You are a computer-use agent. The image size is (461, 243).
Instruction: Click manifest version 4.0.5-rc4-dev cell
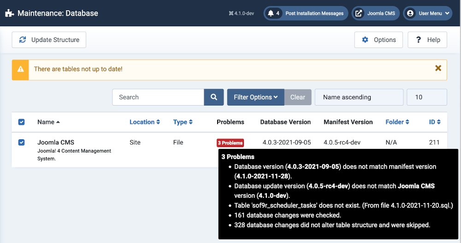[x=342, y=142]
